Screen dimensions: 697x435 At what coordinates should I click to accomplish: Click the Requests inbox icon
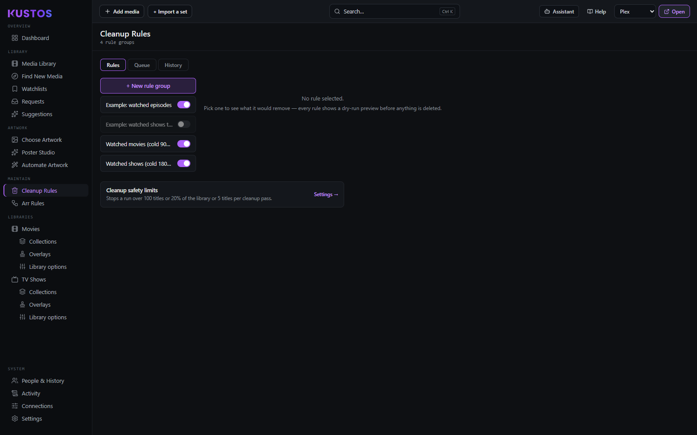coord(15,101)
